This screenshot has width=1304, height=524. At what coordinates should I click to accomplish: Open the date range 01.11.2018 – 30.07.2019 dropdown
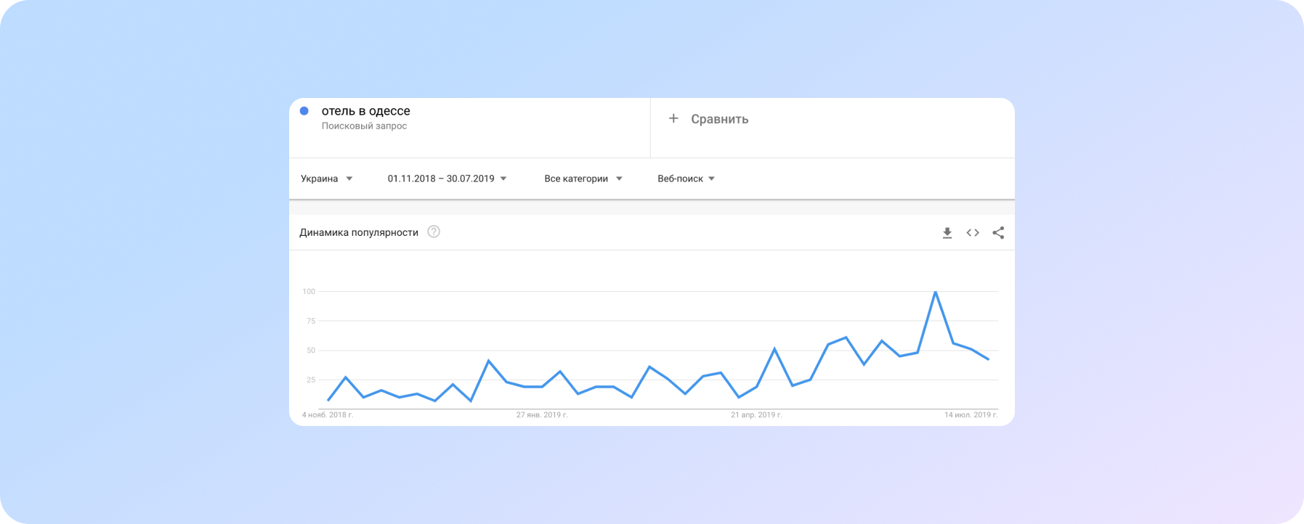point(447,179)
